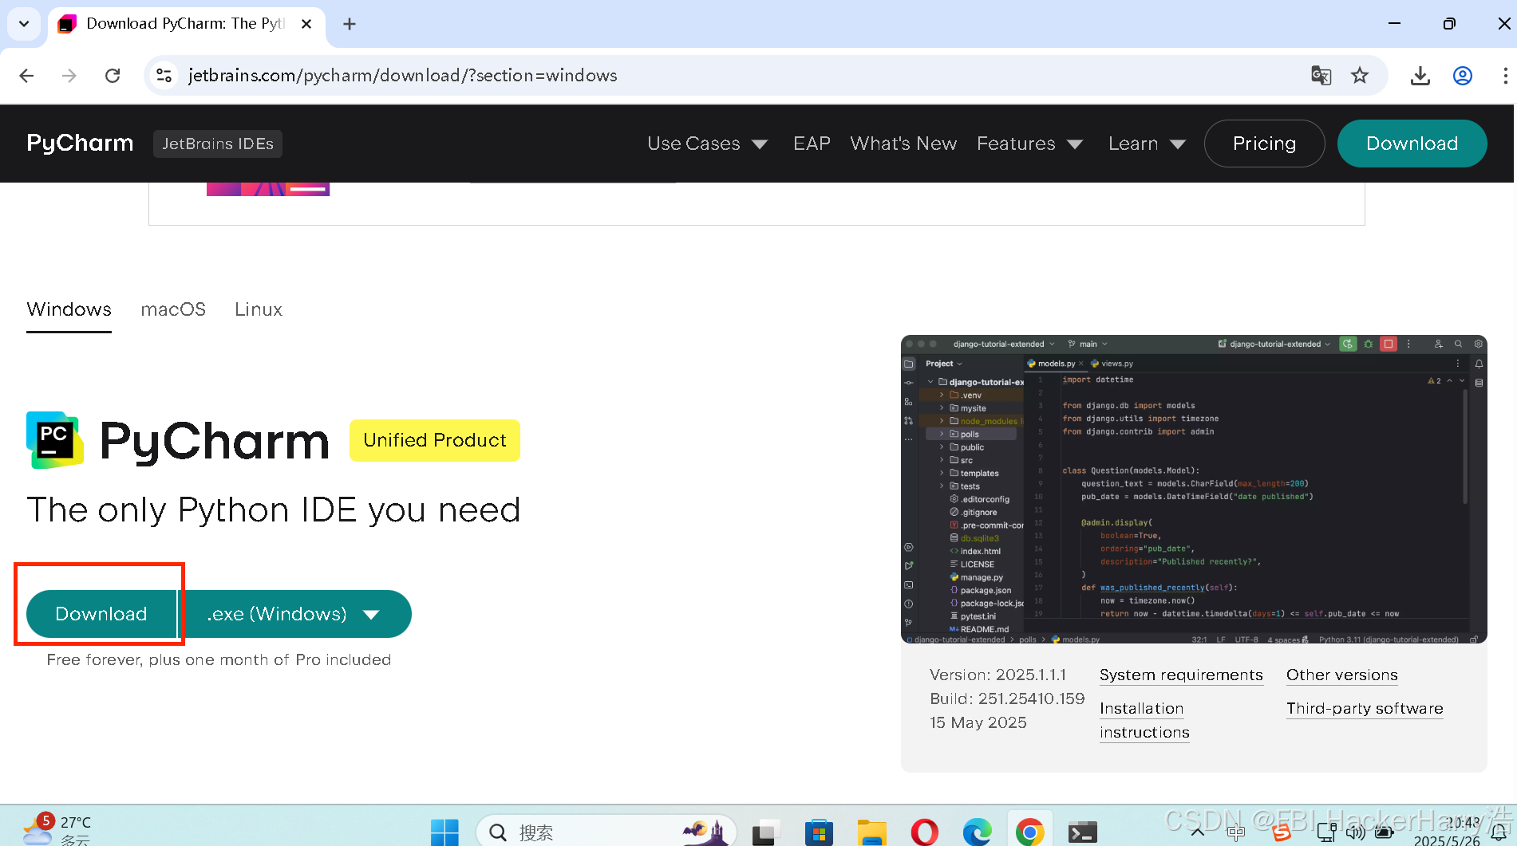1517x846 pixels.
Task: Close the Download PyCharm tab
Action: [306, 24]
